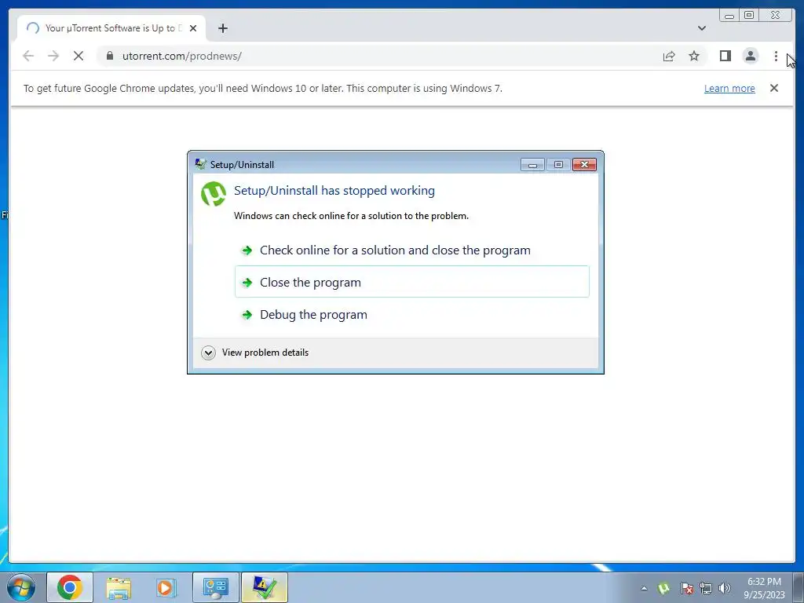The height and width of the screenshot is (603, 804).
Task: Choose Close the program
Action: pyautogui.click(x=411, y=282)
